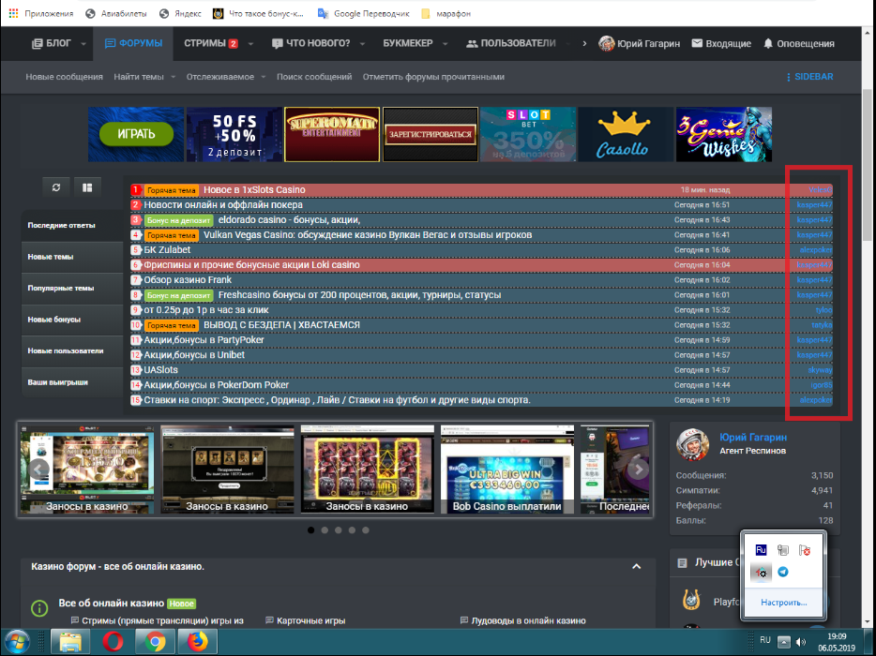Open the Google Переводчик bookmark
The width and height of the screenshot is (876, 656).
tap(364, 13)
